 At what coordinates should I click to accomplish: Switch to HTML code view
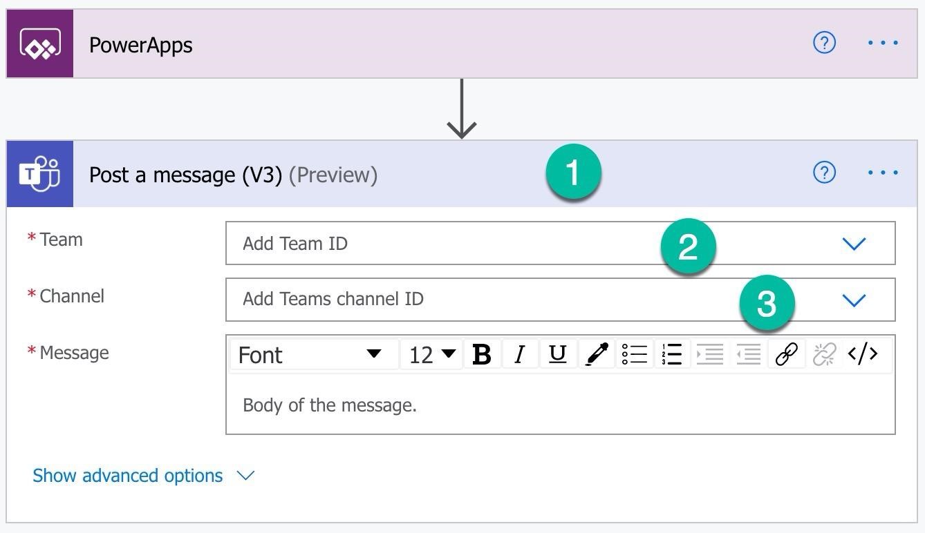pos(863,354)
